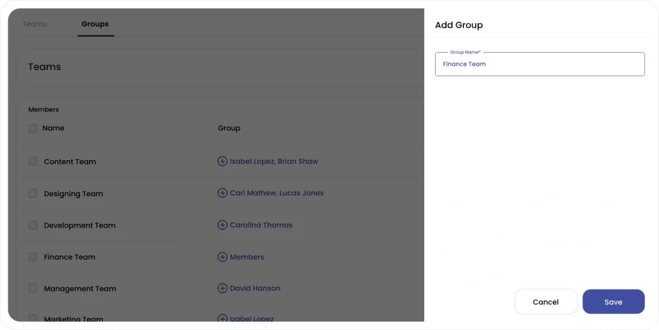Click the add-member plus icon for Carolina Thomas
The width and height of the screenshot is (659, 330).
pos(222,225)
